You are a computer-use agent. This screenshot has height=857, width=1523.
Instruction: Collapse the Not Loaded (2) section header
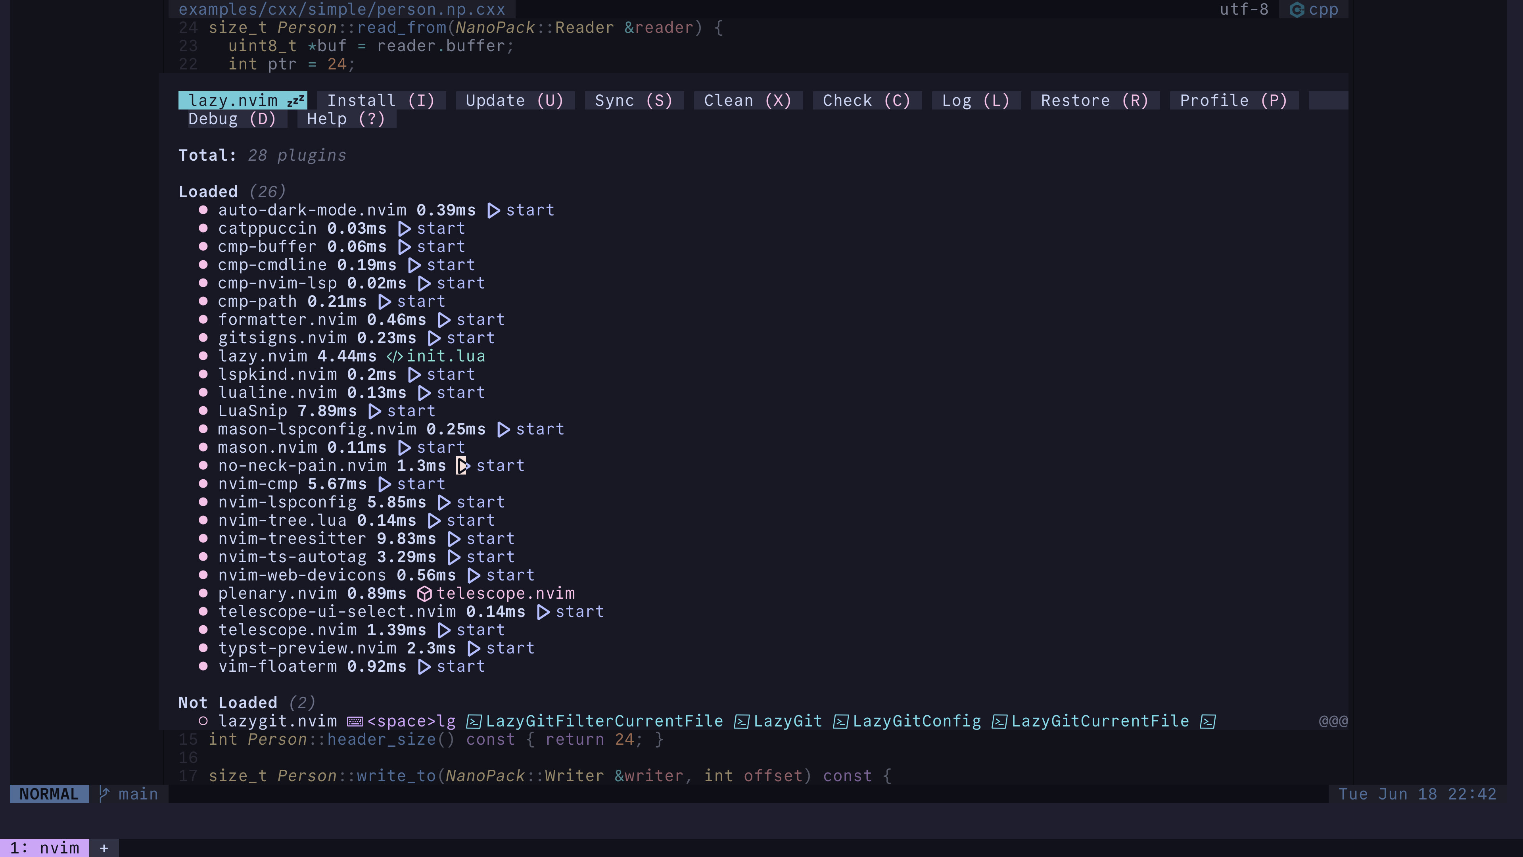point(228,703)
